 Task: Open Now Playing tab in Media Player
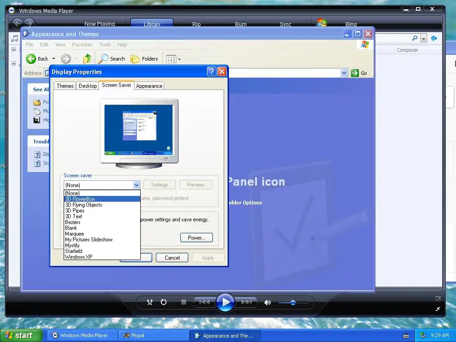coord(100,24)
